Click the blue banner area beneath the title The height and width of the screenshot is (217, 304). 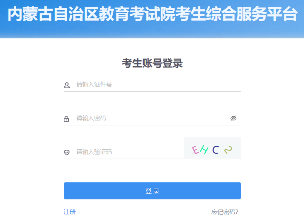(x=152, y=31)
